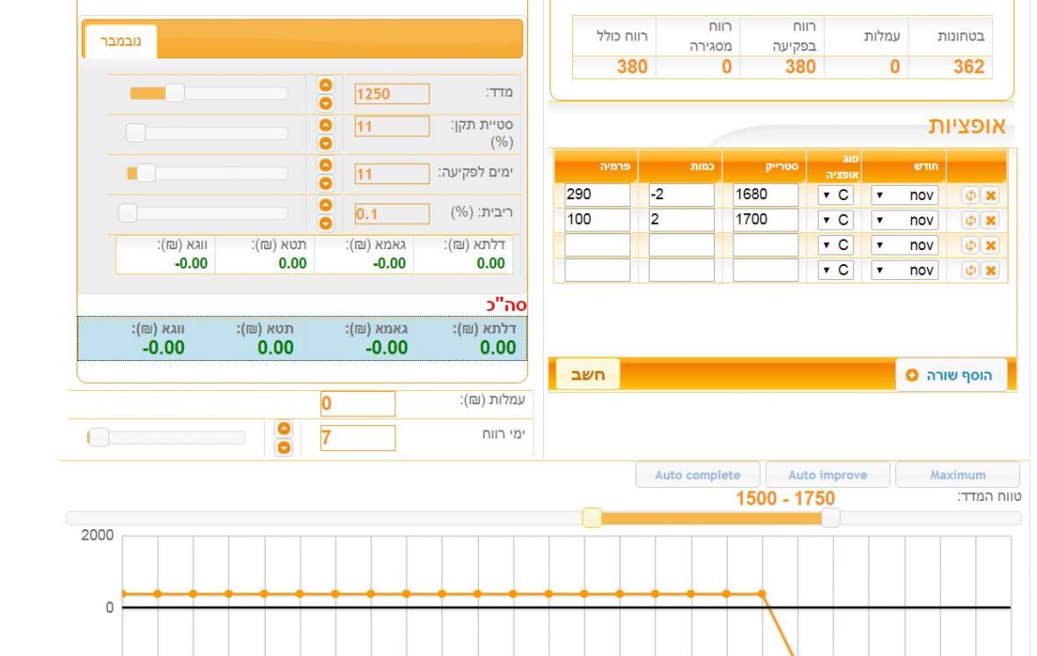The image size is (1037, 656).
Task: Decrease the standard deviation (סטיית תקן) with the down arrow
Action: click(x=326, y=142)
